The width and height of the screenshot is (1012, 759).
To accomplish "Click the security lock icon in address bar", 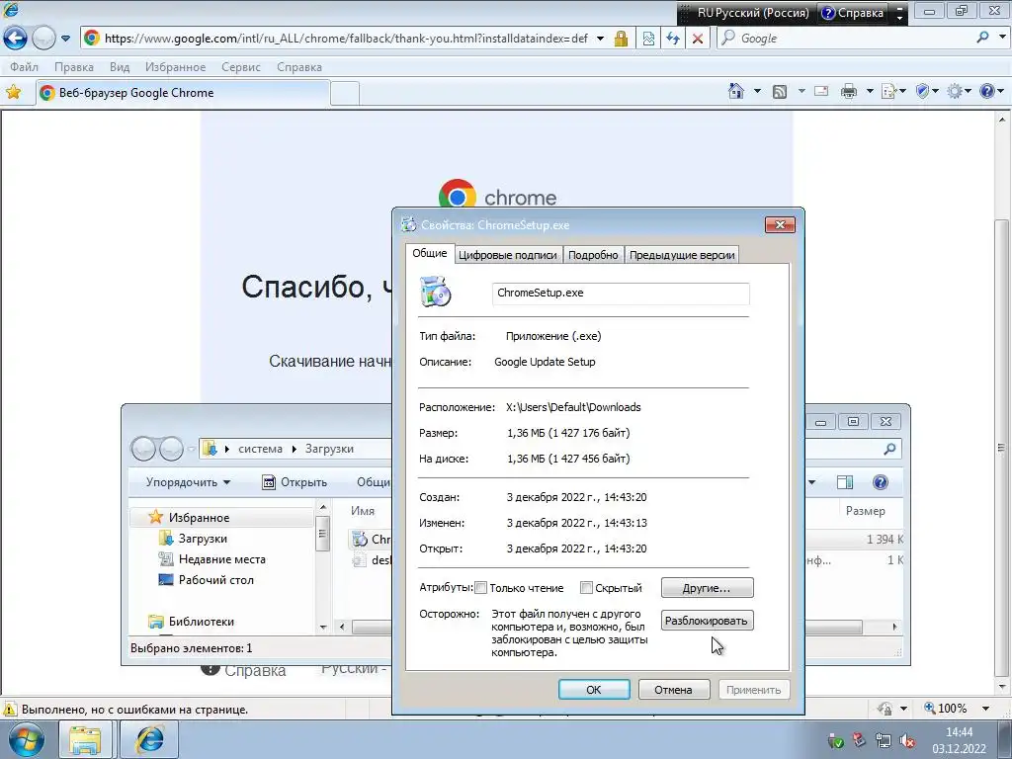I will (x=621, y=39).
